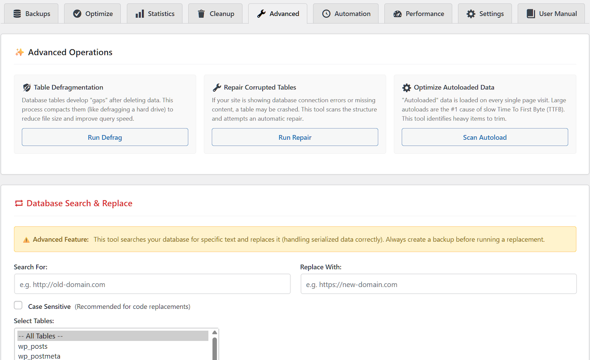Click the gear icon on Settings tab
The image size is (590, 360).
(x=471, y=14)
